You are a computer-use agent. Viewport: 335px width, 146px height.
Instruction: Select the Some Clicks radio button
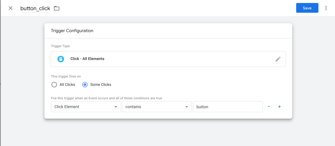(85, 85)
